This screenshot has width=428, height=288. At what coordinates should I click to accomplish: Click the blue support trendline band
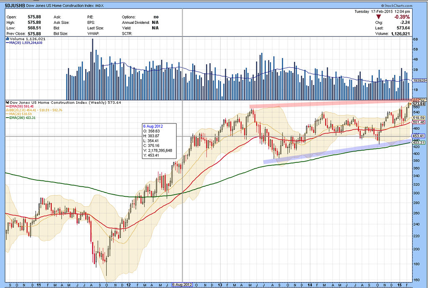tap(337, 151)
